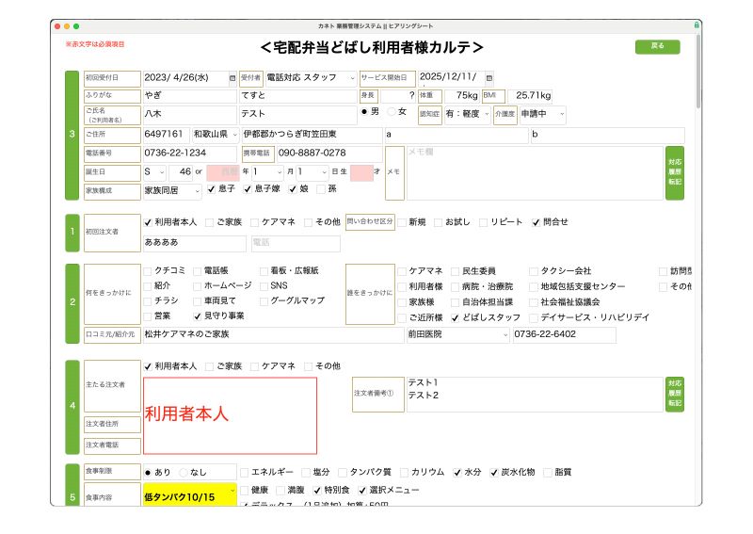This screenshot has height=534, width=753.
Task: Click 対応履歴転記 button beside 注文者備考
Action: (675, 393)
